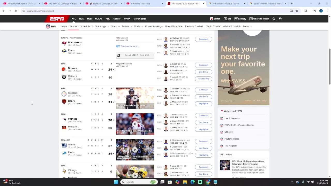Open Chrome's three-dot menu
This screenshot has width=331, height=186.
(327, 11)
